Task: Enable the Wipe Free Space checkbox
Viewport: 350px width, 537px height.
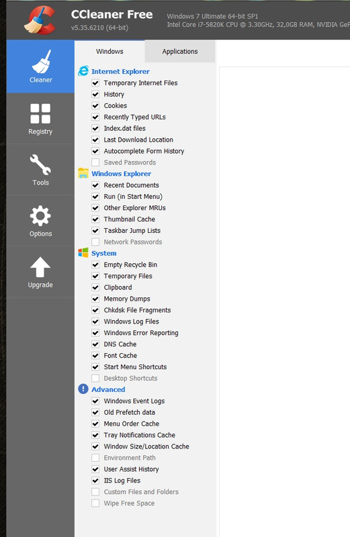Action: (x=95, y=503)
